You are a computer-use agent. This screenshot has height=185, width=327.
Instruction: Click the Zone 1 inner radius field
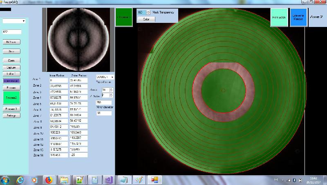click(x=59, y=80)
